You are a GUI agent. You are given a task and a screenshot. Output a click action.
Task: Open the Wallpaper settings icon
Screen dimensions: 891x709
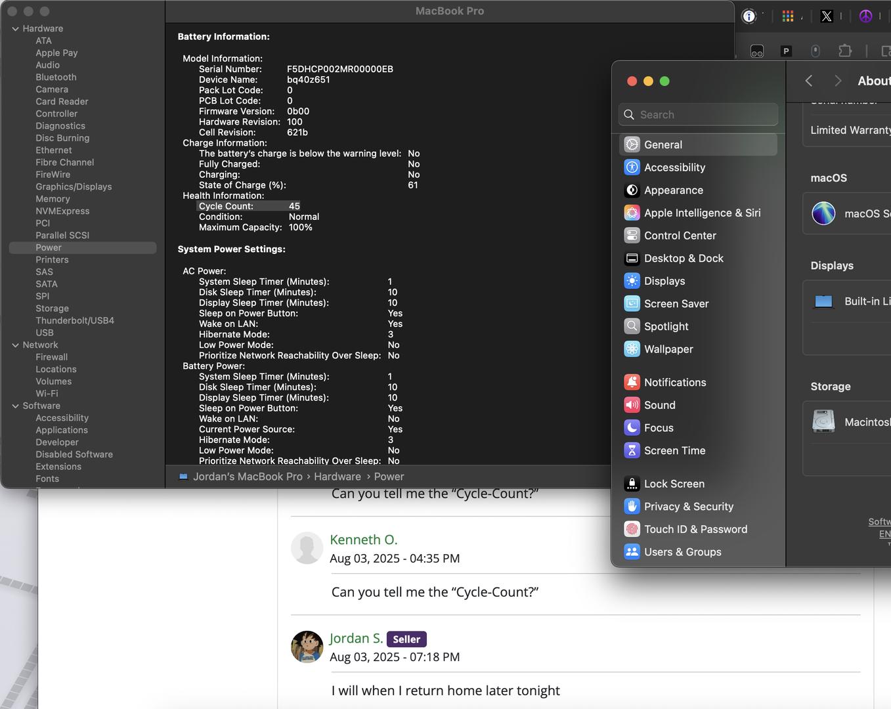(x=632, y=349)
